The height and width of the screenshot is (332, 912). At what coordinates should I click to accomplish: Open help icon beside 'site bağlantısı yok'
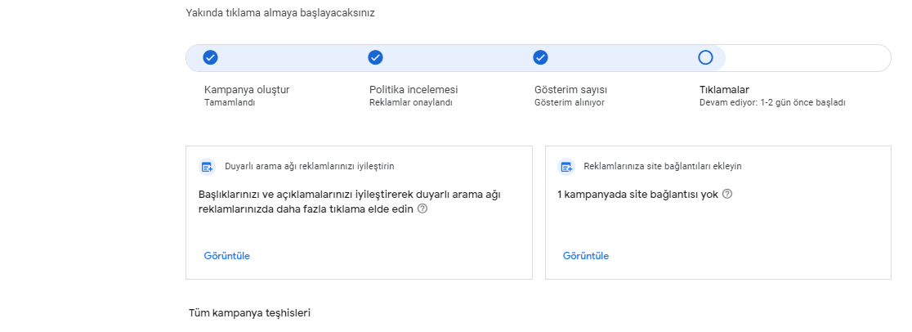click(727, 194)
